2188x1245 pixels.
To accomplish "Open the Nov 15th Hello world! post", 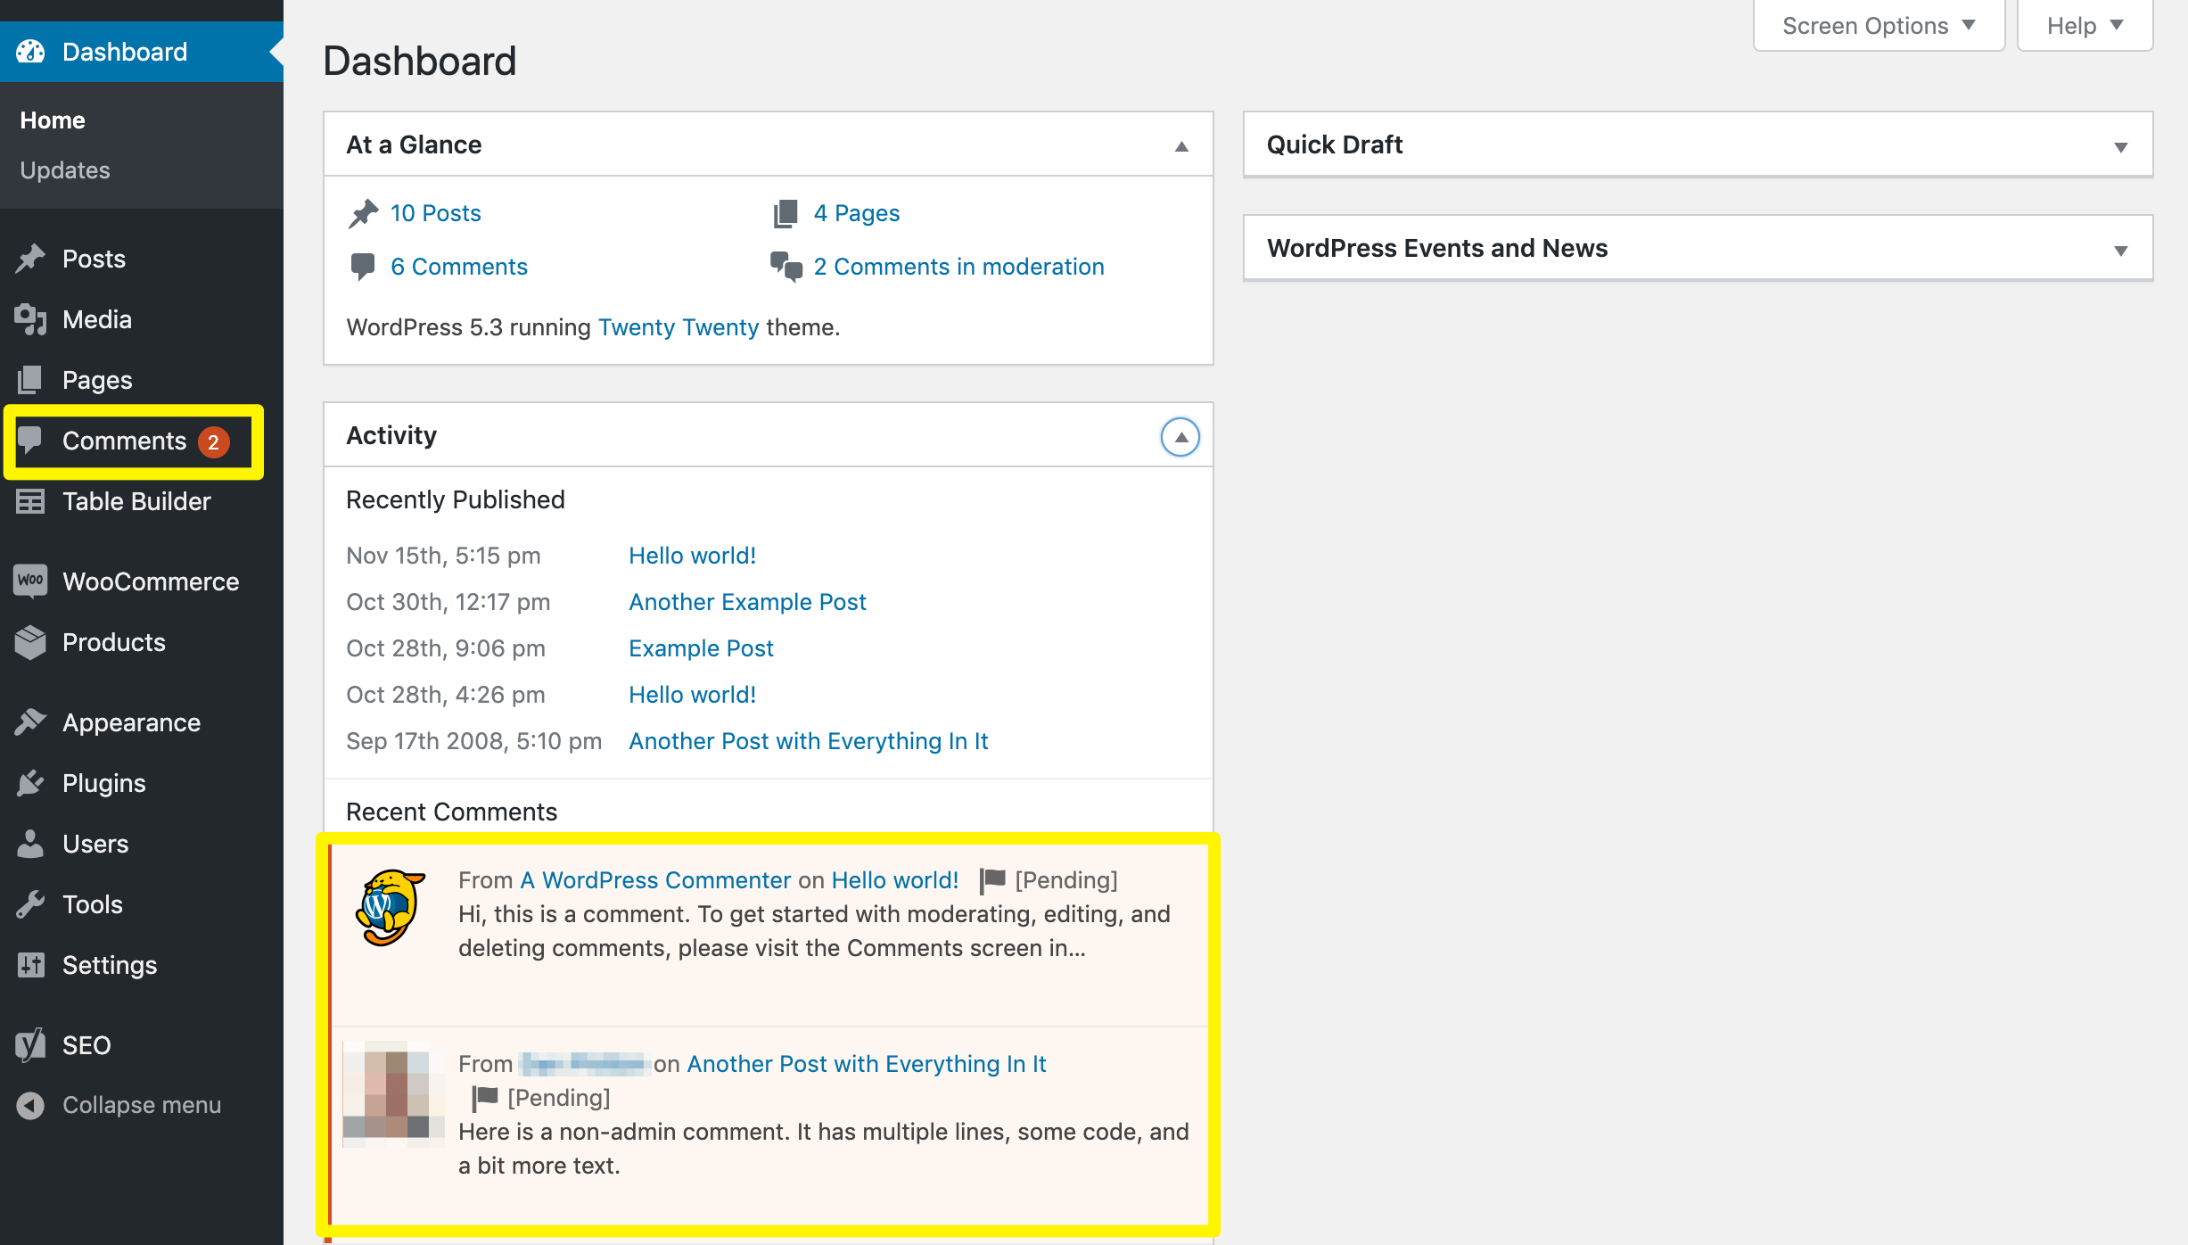I will (x=693, y=556).
